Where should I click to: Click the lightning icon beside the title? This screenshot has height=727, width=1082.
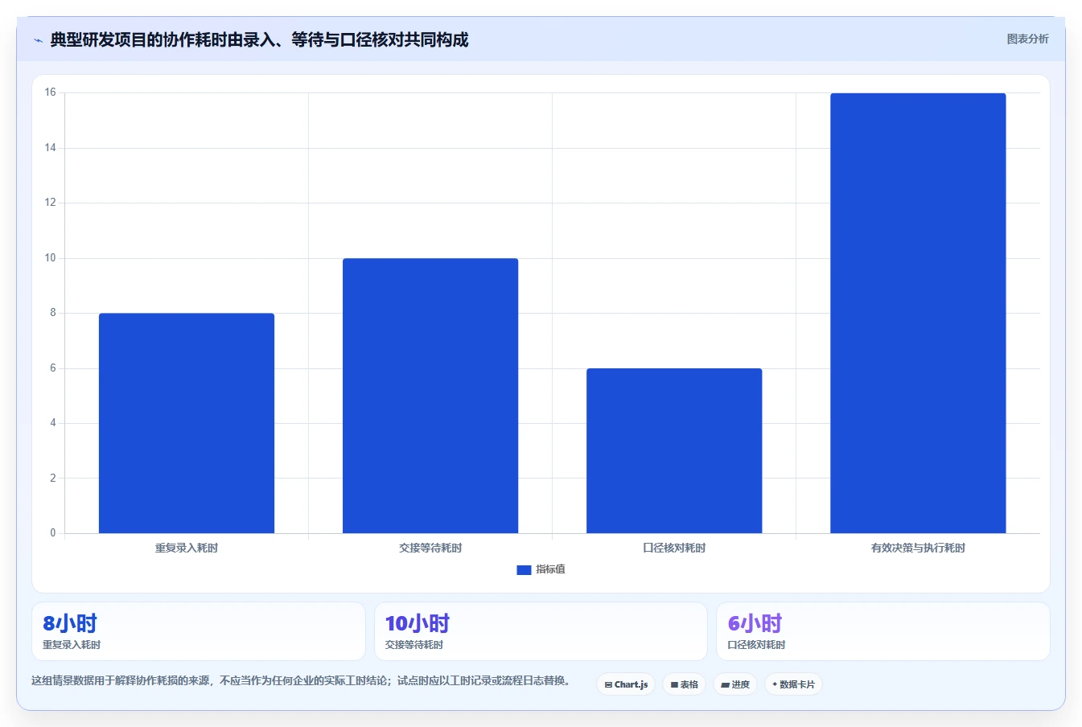pyautogui.click(x=38, y=40)
